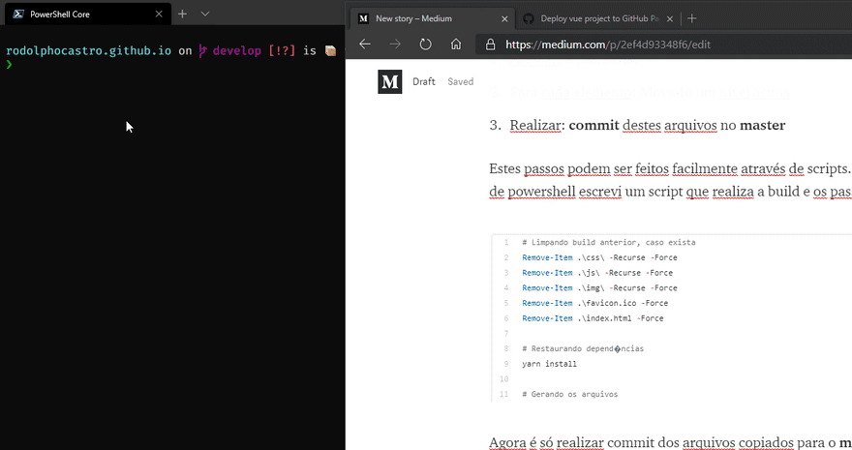852x450 pixels.
Task: Switch to Deploy vue project GitHub tab
Action: (596, 18)
